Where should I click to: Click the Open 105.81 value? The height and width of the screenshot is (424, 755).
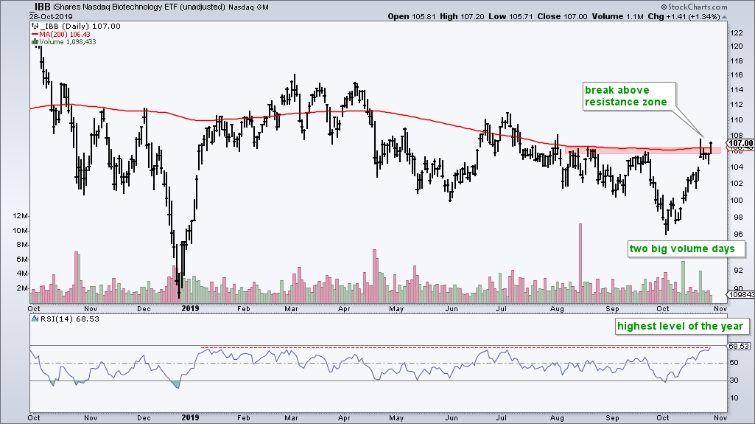click(412, 16)
